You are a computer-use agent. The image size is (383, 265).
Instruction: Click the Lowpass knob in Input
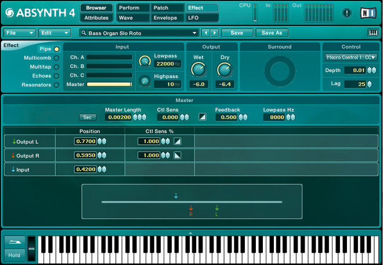[145, 61]
